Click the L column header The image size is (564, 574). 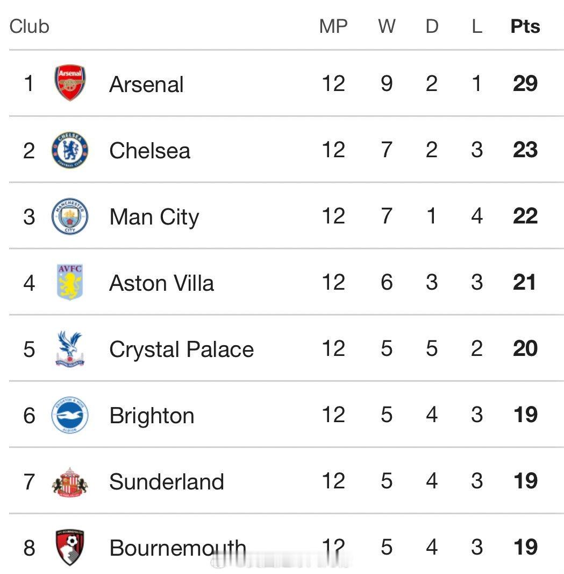coord(477,26)
